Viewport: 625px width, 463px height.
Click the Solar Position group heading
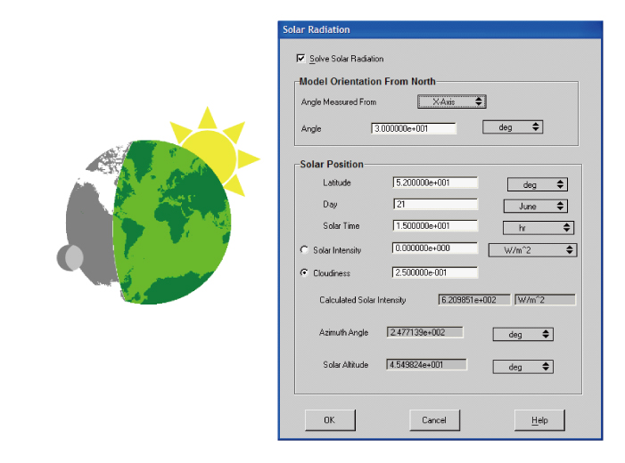click(332, 164)
